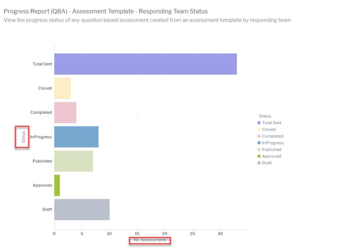349x251 pixels.
Task: Click the purple Total Sent legend dot
Action: (259, 123)
